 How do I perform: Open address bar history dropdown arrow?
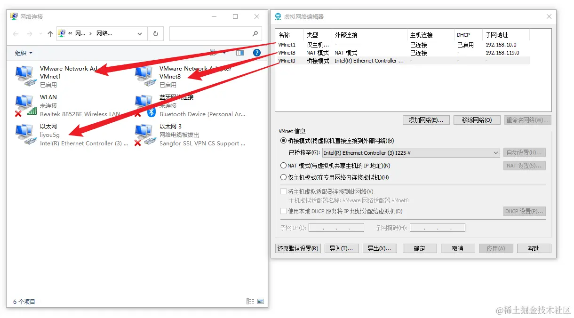[x=140, y=34]
